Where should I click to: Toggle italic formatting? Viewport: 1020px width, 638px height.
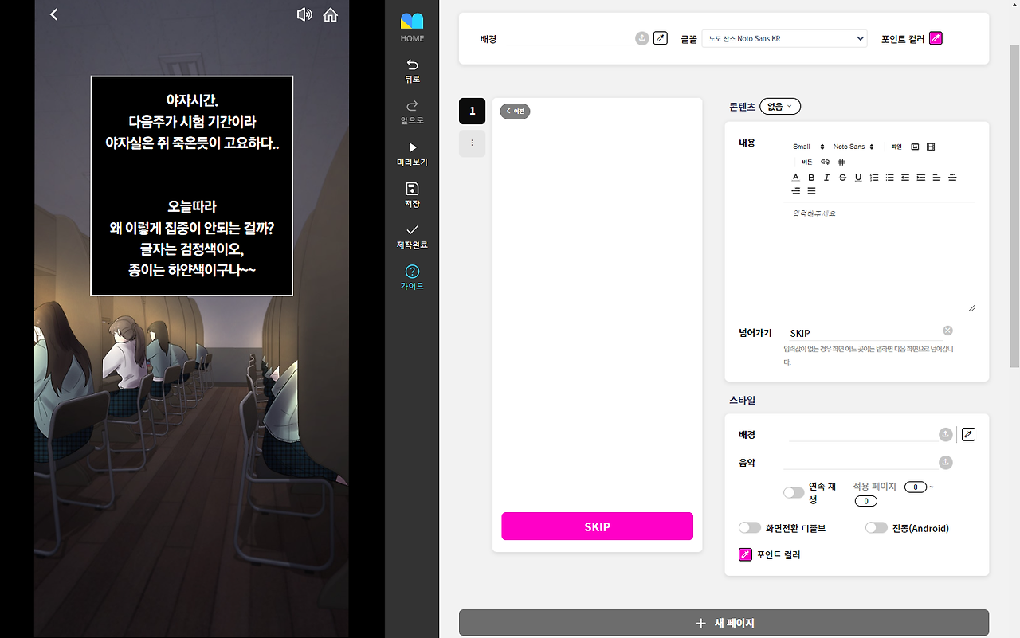click(826, 177)
